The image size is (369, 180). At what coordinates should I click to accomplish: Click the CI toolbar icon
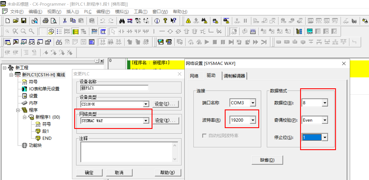point(103,31)
